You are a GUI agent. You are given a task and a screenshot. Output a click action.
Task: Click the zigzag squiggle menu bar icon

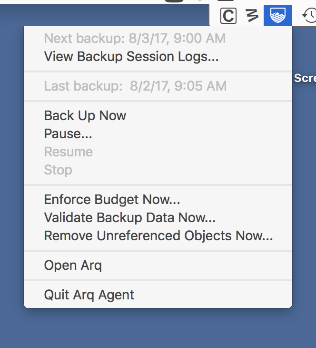click(x=251, y=16)
